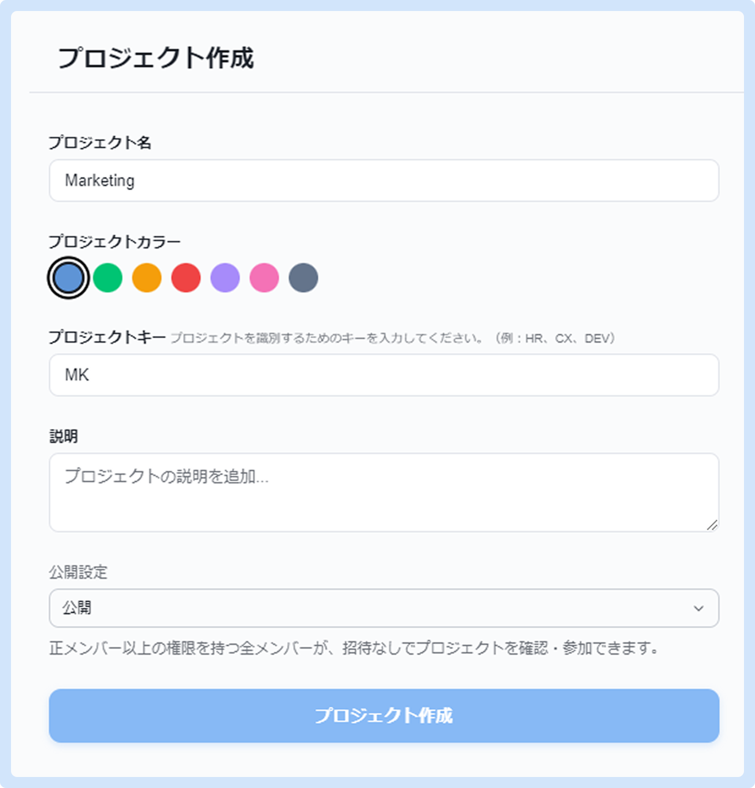Click the プロジェクト作成 page heading
Viewport: 755px width, 788px height.
click(x=155, y=58)
